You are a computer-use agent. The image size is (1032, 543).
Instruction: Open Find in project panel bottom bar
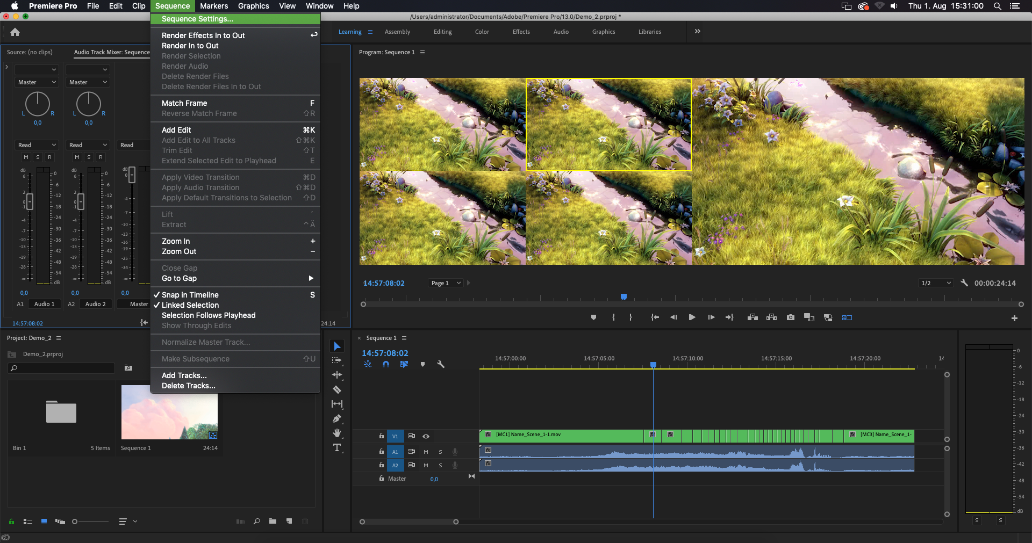pos(257,522)
